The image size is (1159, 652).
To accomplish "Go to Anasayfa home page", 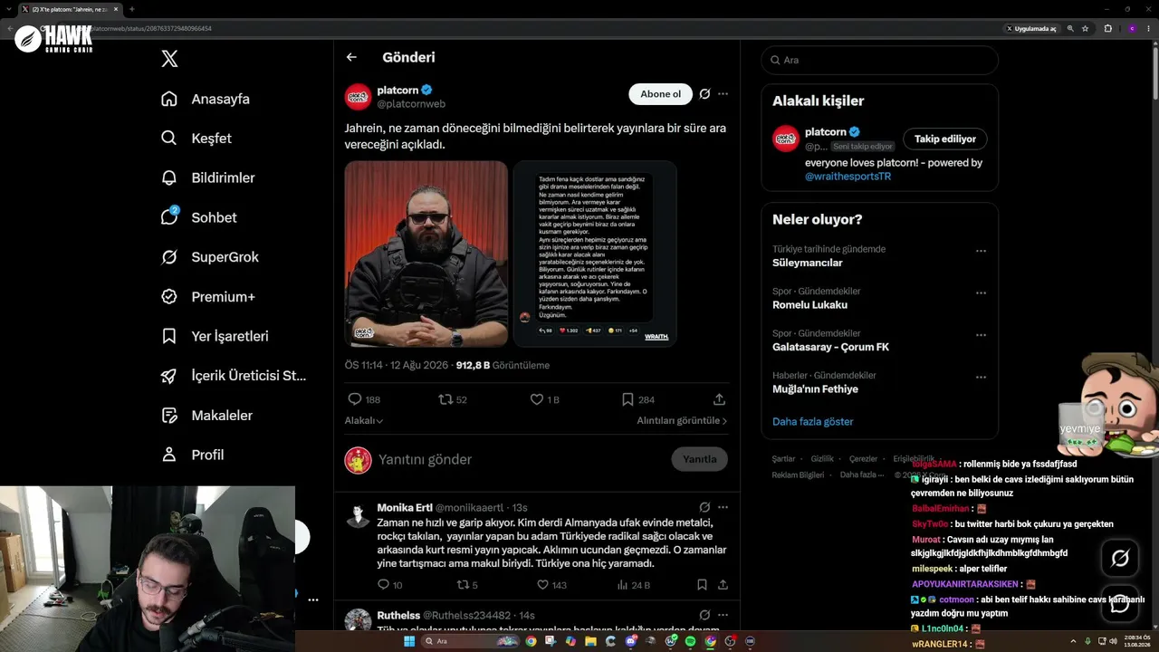I will (x=206, y=99).
